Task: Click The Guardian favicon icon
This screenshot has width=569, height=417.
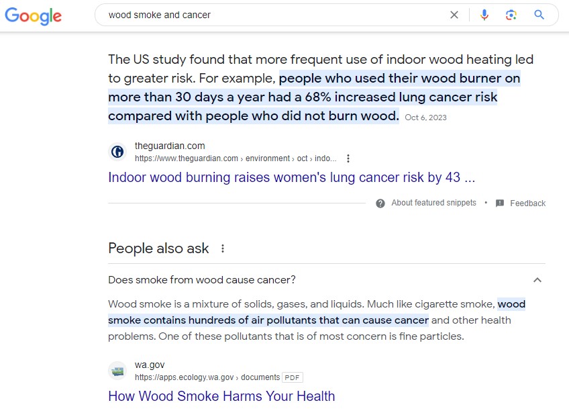Action: click(x=117, y=152)
